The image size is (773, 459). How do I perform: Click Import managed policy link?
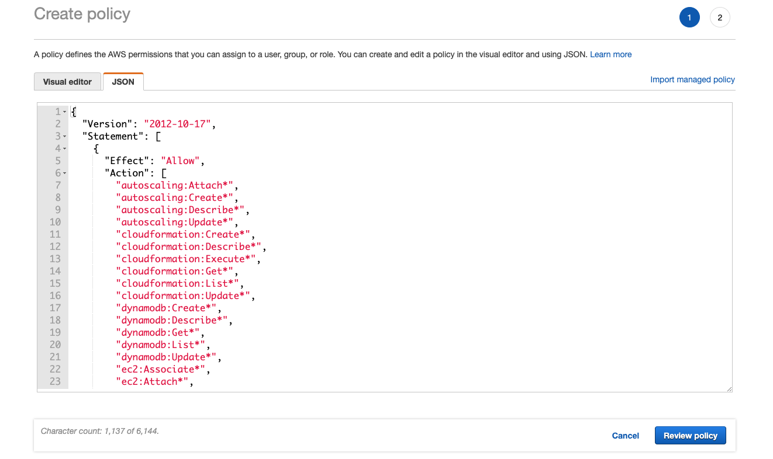692,79
